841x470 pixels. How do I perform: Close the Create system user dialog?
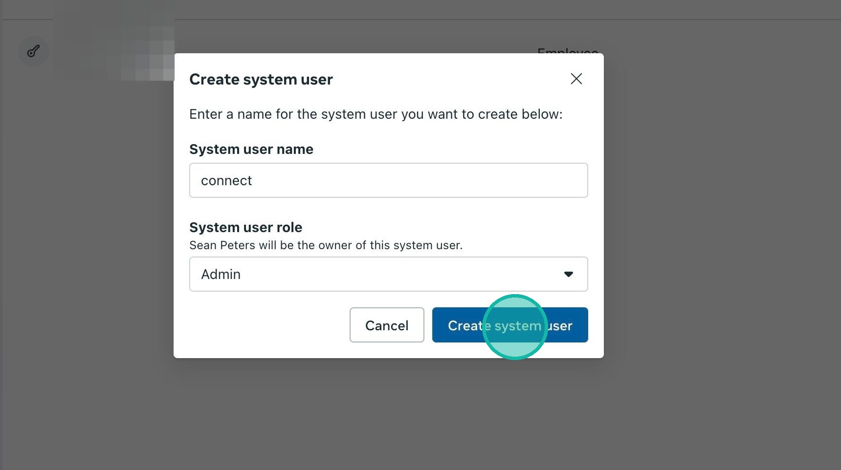[576, 79]
